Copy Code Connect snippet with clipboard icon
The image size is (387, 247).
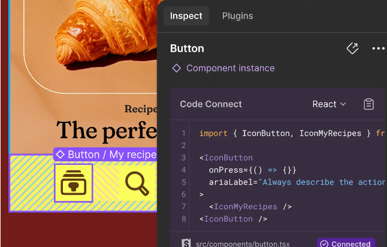tap(369, 104)
